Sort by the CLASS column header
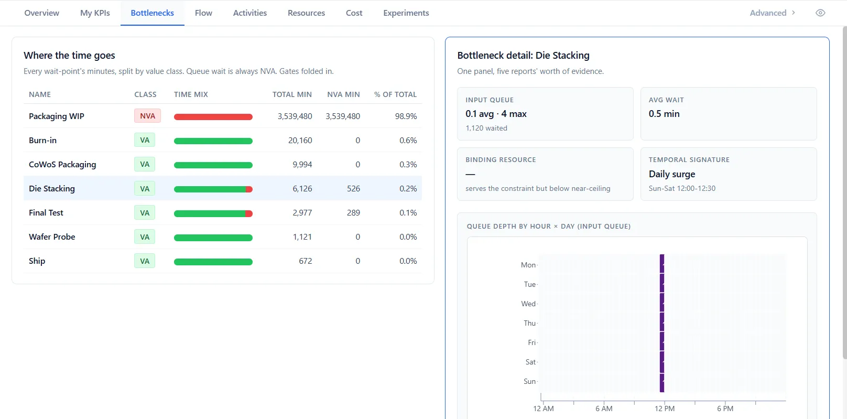This screenshot has width=847, height=419. click(145, 94)
